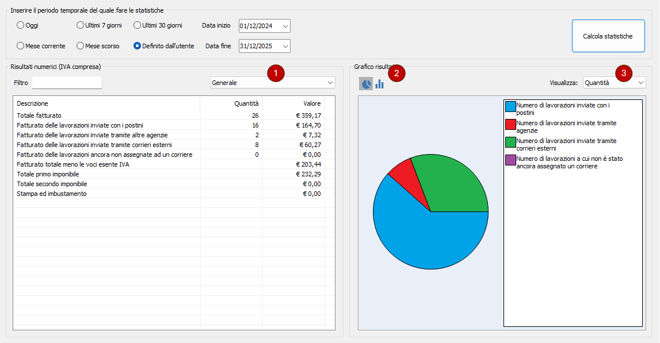Select the Ultimi 7 giorni option

81,25
